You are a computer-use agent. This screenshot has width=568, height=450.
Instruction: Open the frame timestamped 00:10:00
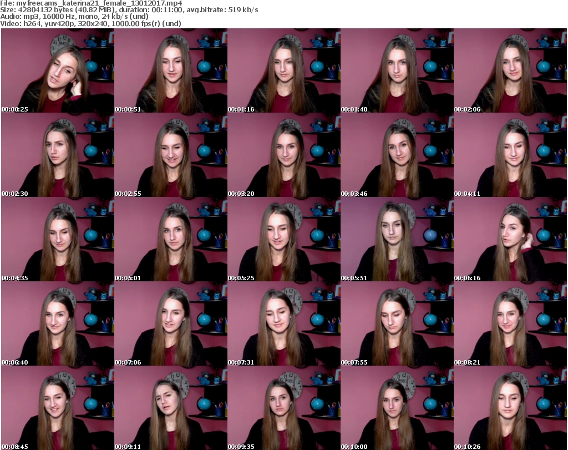[x=397, y=408]
